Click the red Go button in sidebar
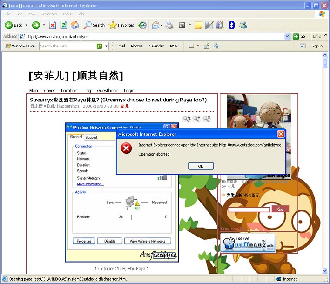 [x=280, y=209]
